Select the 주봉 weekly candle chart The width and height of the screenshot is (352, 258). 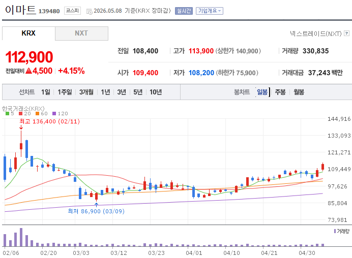pos(280,92)
